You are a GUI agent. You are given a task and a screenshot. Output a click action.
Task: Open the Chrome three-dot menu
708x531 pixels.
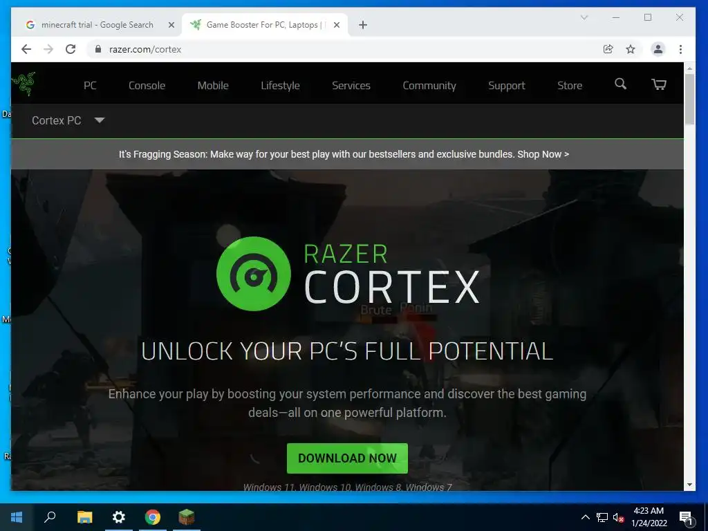click(x=680, y=49)
